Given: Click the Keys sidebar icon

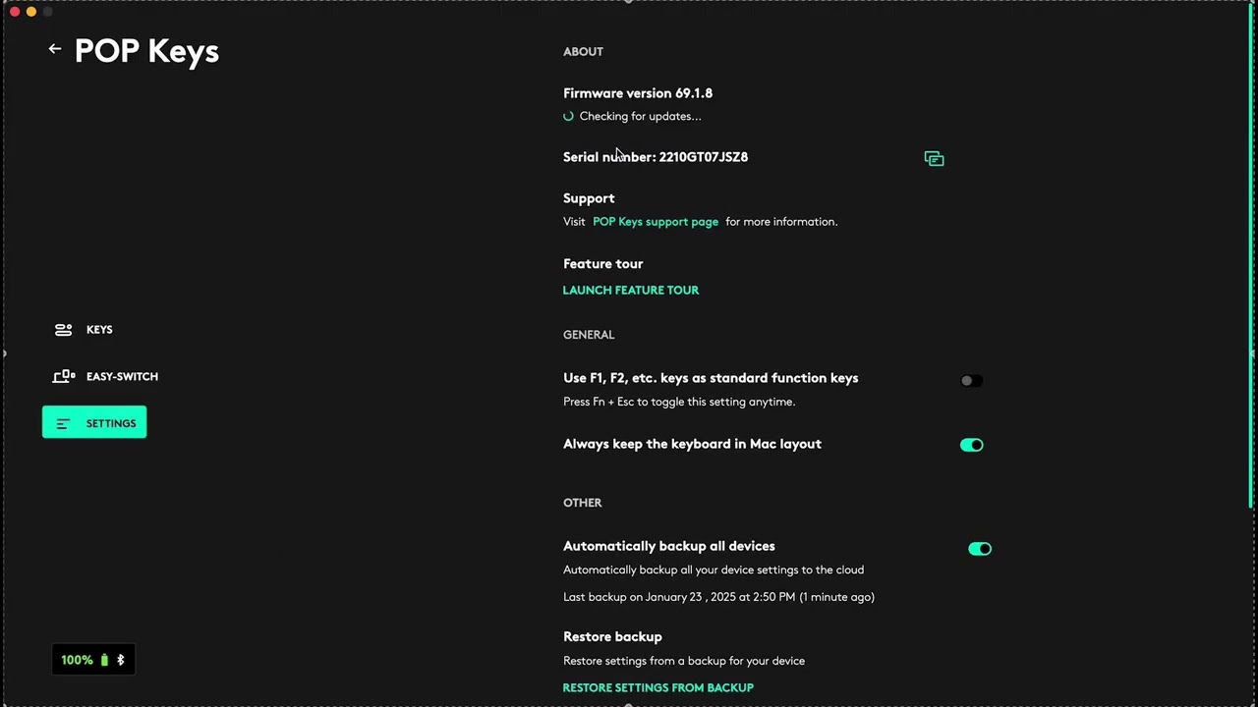Looking at the screenshot, I should [64, 330].
